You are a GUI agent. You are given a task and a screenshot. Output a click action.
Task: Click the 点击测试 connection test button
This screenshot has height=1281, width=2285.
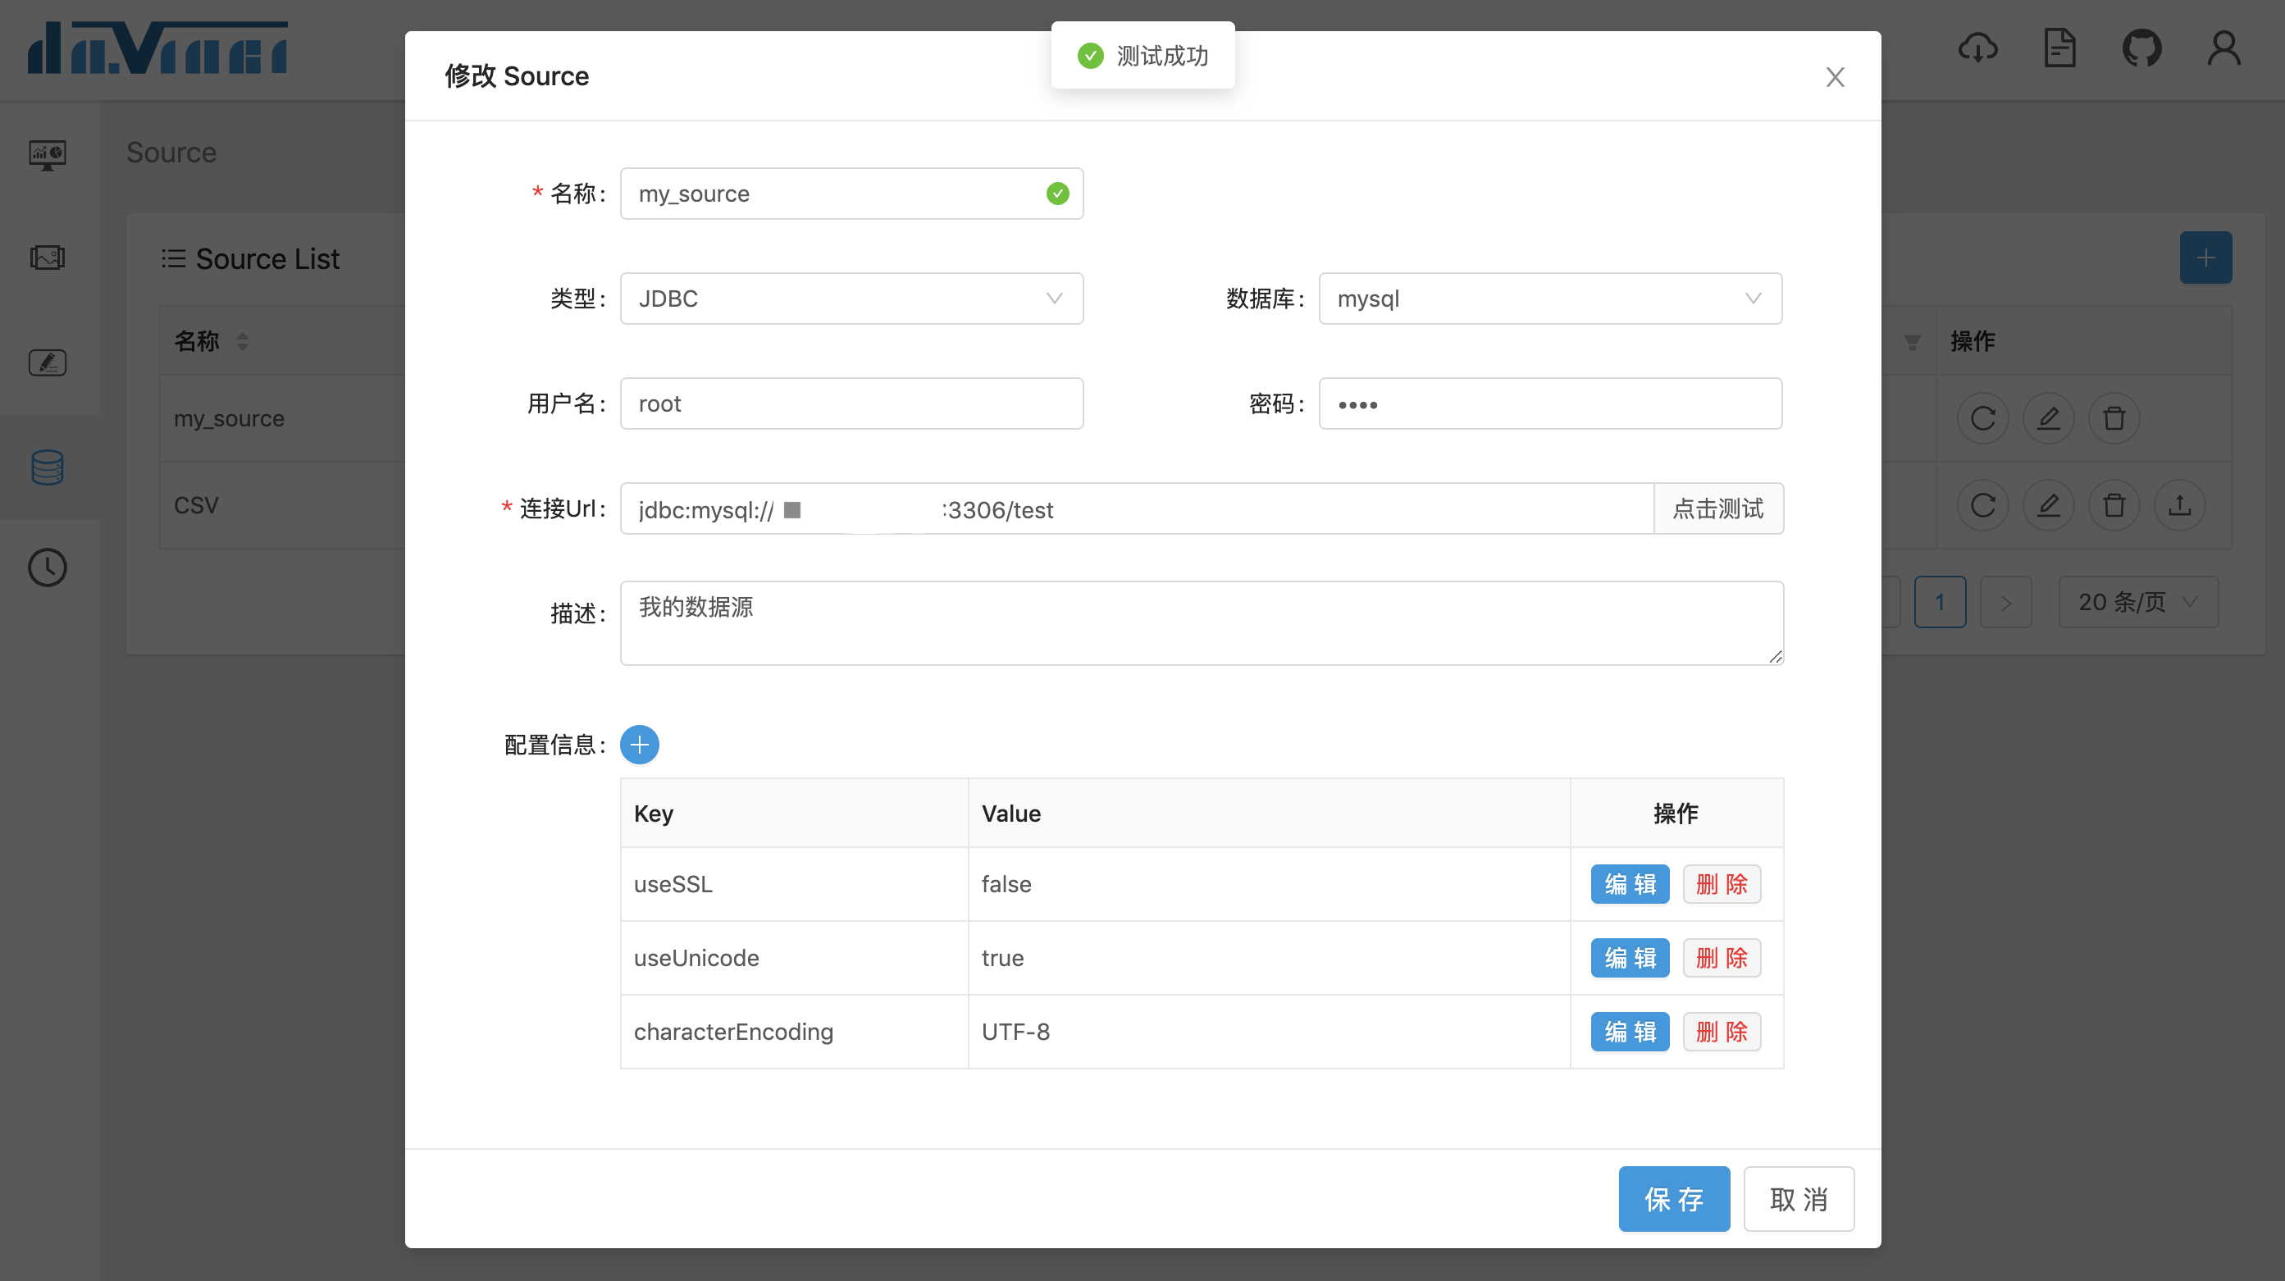tap(1717, 509)
